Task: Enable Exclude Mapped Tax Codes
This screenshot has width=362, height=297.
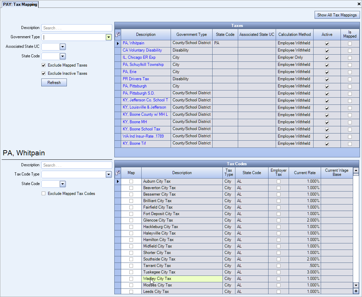Action: [43, 193]
